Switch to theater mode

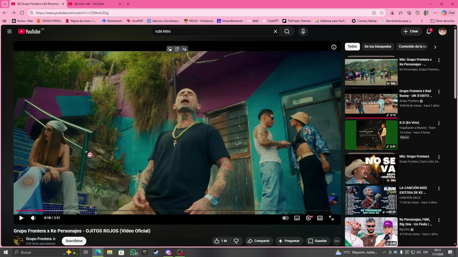(320, 218)
